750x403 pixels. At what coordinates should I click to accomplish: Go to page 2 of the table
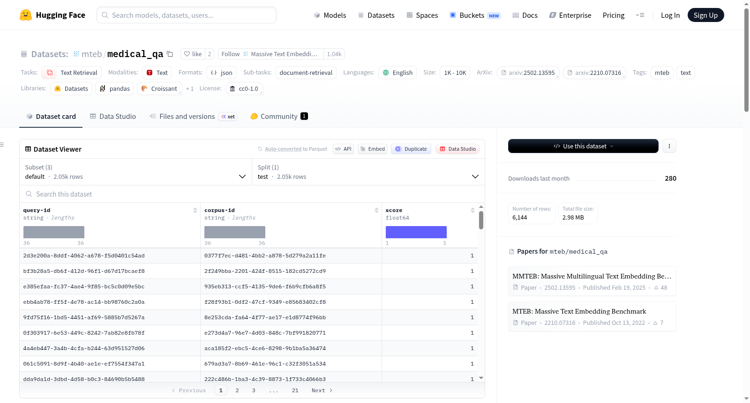coord(237,390)
